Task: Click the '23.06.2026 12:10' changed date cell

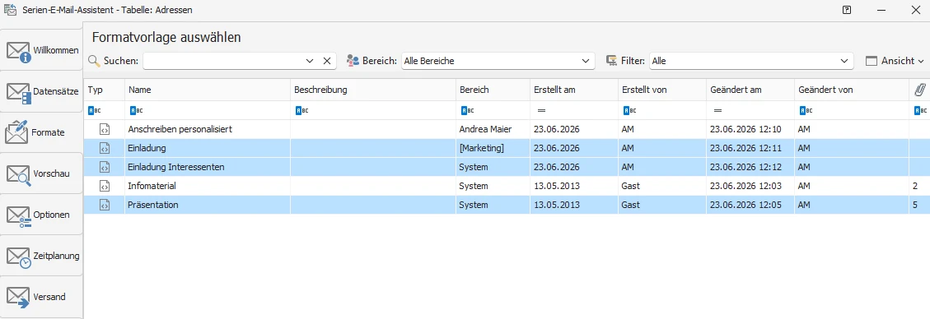Action: tap(750, 129)
